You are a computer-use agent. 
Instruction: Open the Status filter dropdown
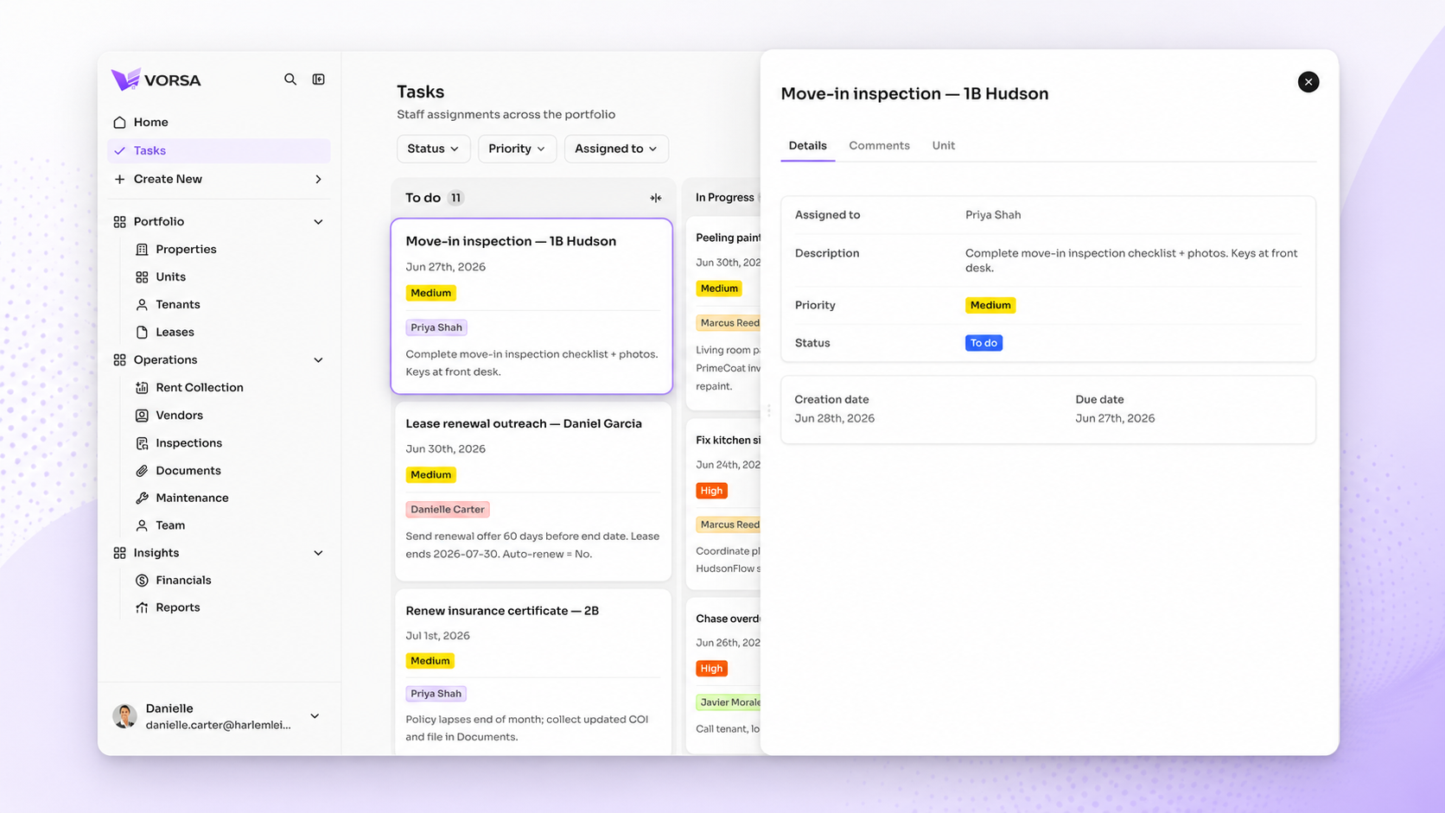coord(433,149)
